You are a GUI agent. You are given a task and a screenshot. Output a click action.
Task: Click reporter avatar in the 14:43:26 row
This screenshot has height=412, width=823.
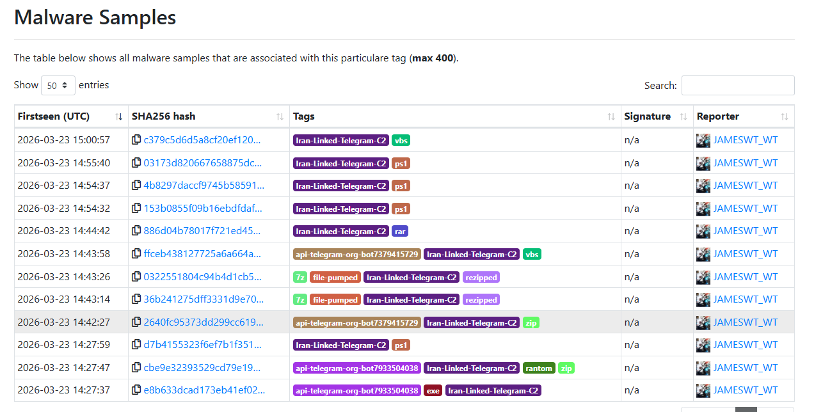tap(703, 277)
